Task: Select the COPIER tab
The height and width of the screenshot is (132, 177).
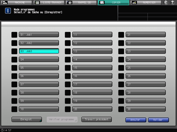Action: (x=113, y=2)
